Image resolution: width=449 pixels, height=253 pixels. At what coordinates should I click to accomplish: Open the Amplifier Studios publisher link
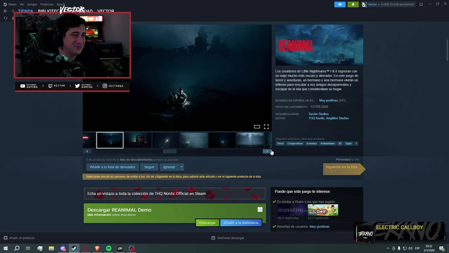tap(337, 118)
